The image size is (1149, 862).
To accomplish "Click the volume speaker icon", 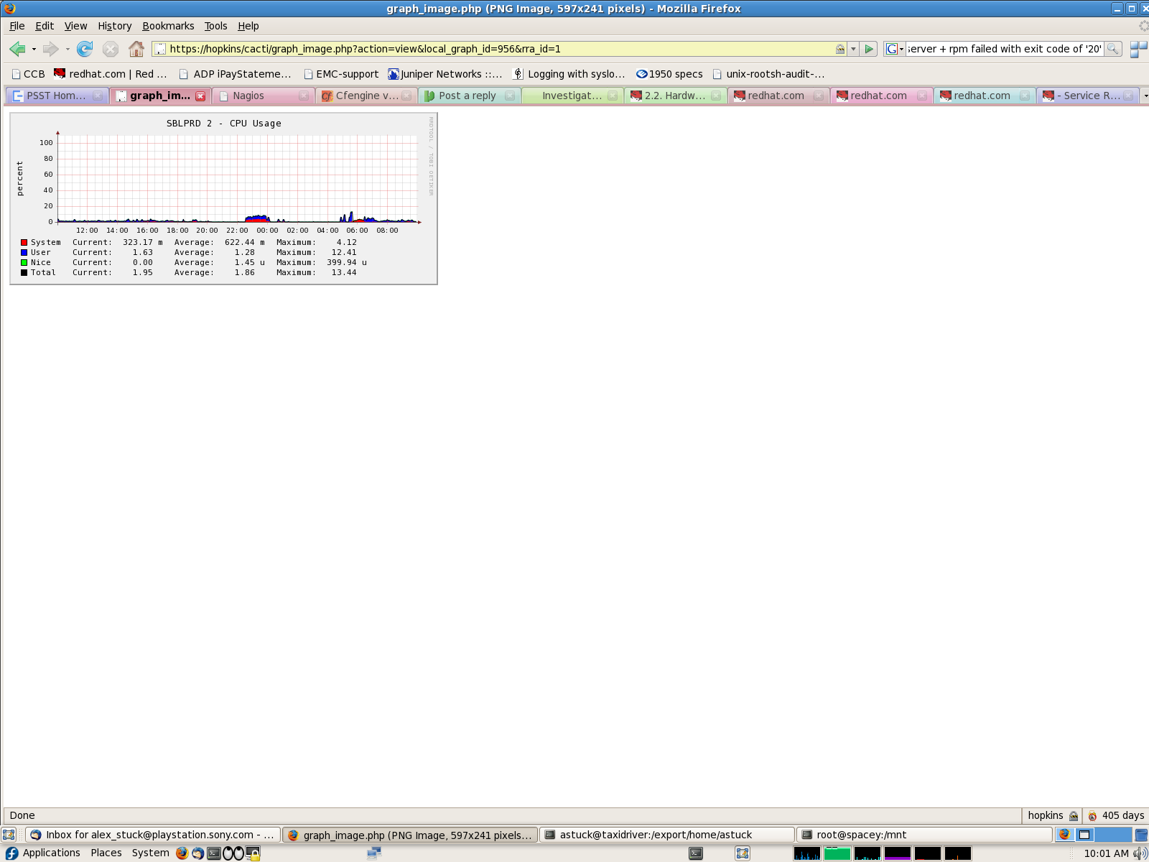I will click(x=1140, y=853).
